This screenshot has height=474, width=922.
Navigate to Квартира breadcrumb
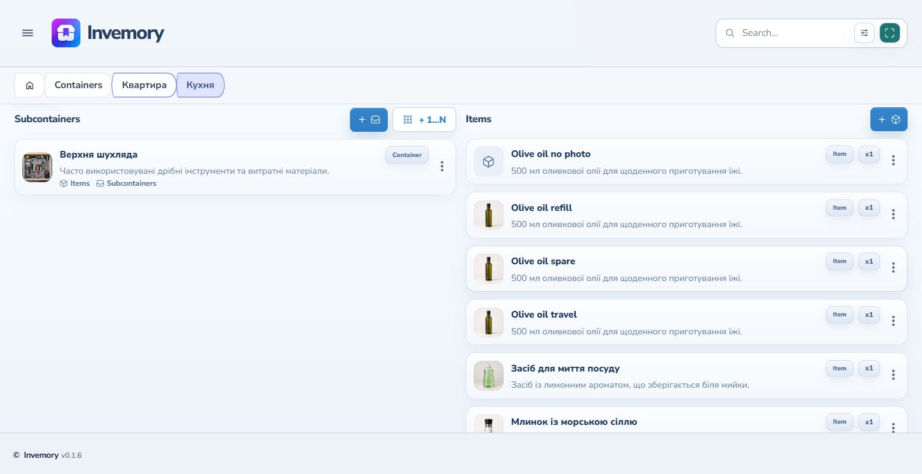coord(144,85)
